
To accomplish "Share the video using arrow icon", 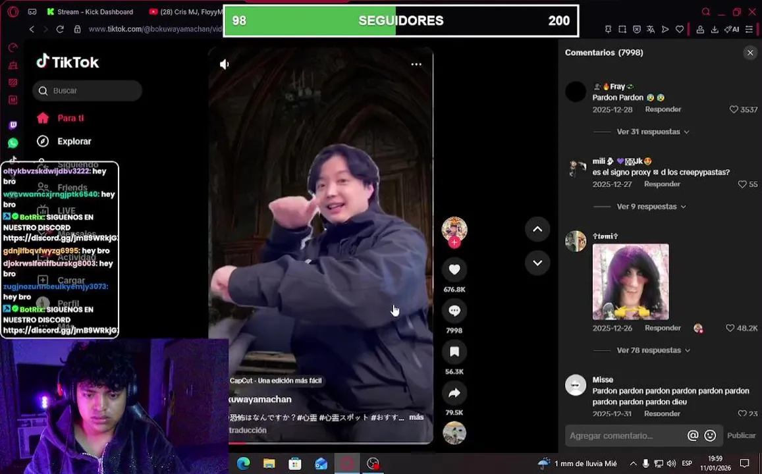I will coord(454,393).
